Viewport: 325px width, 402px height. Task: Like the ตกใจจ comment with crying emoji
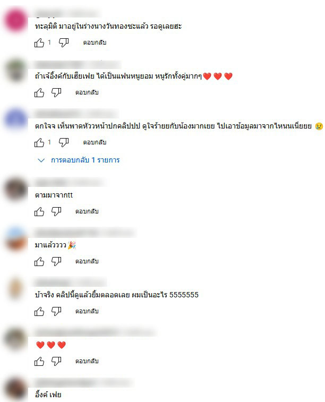click(39, 142)
